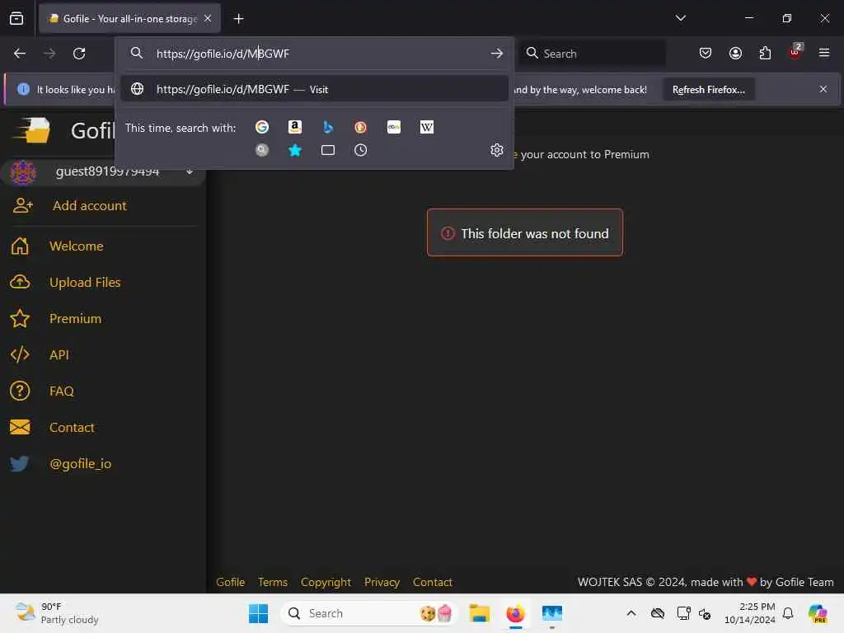The image size is (844, 633).
Task: Open the Firefox View icon
Action: click(x=16, y=18)
